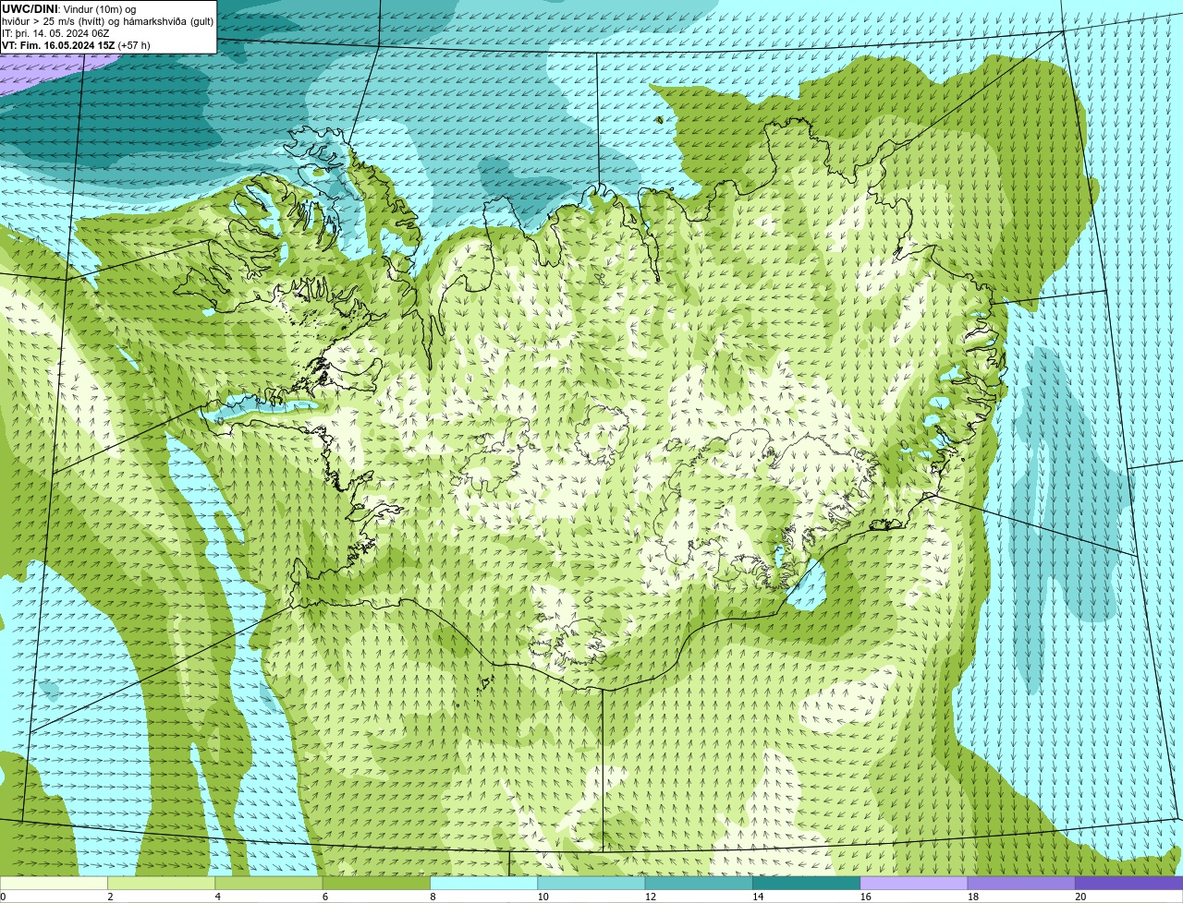Select the green 6–8 m/s legend swatch
Image resolution: width=1183 pixels, height=903 pixels.
point(376,883)
